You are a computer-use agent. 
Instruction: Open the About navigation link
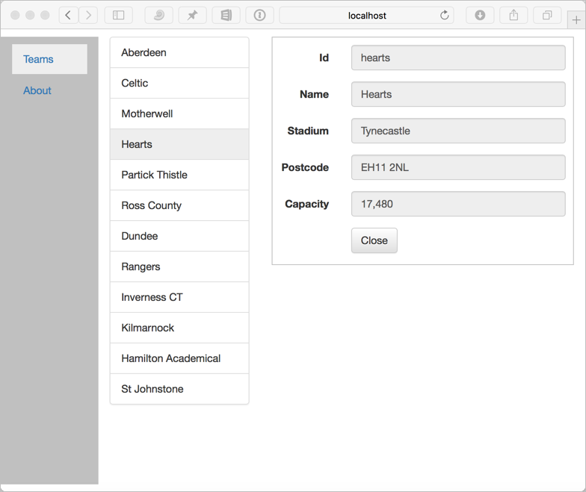[x=37, y=90]
